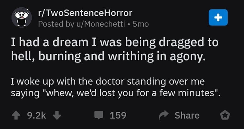Click the 5mo post timestamp

coord(141,24)
